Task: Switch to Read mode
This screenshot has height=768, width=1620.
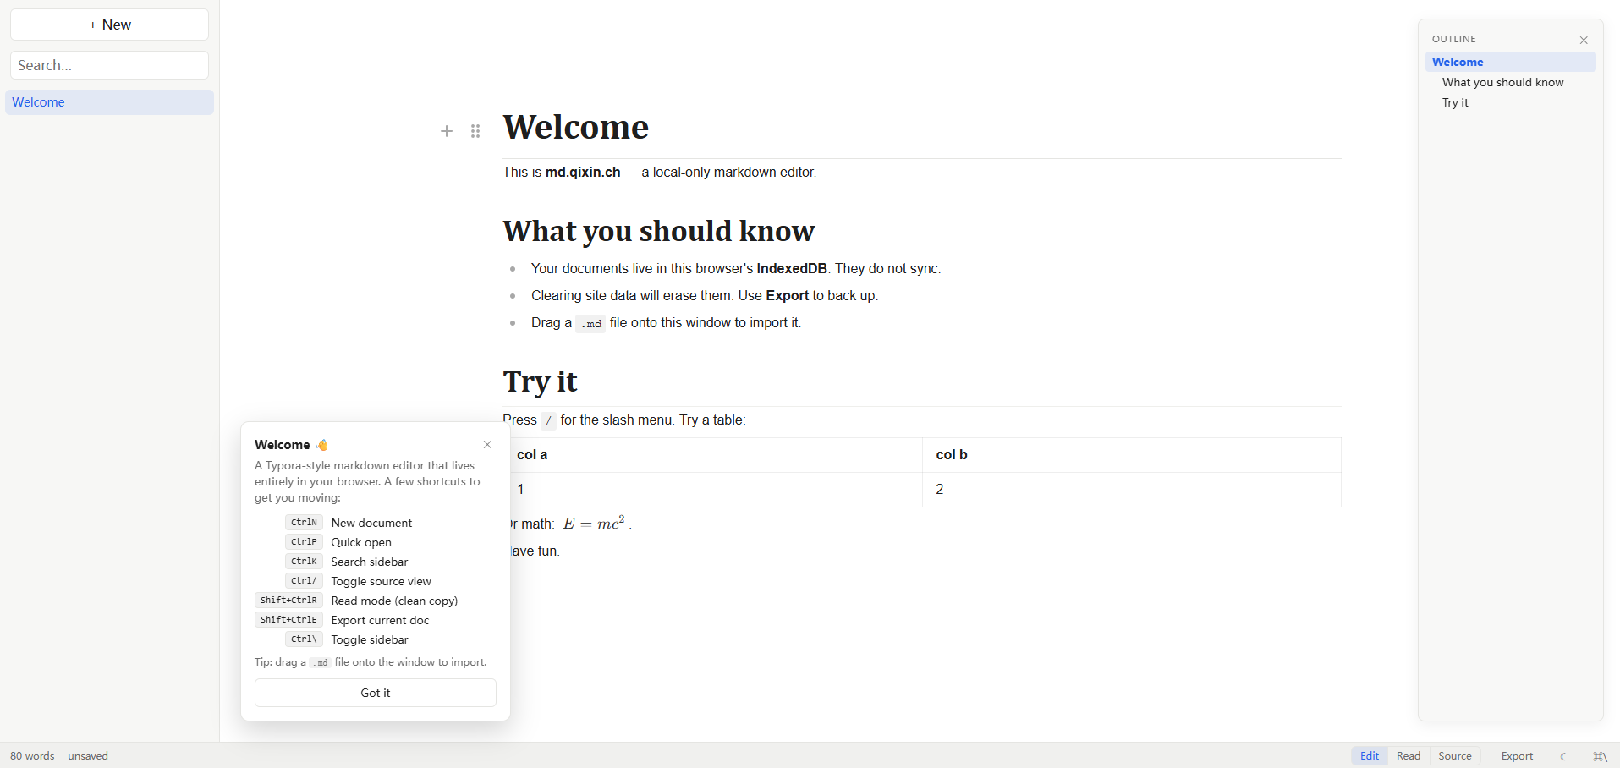Action: (x=1409, y=756)
